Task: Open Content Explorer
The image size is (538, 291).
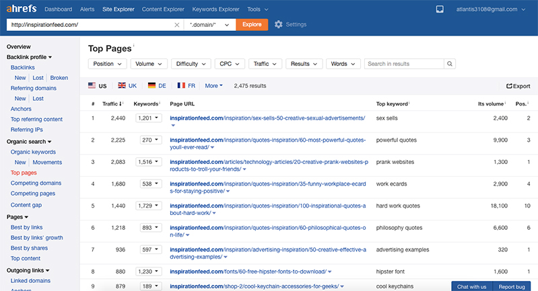Action: [x=163, y=9]
